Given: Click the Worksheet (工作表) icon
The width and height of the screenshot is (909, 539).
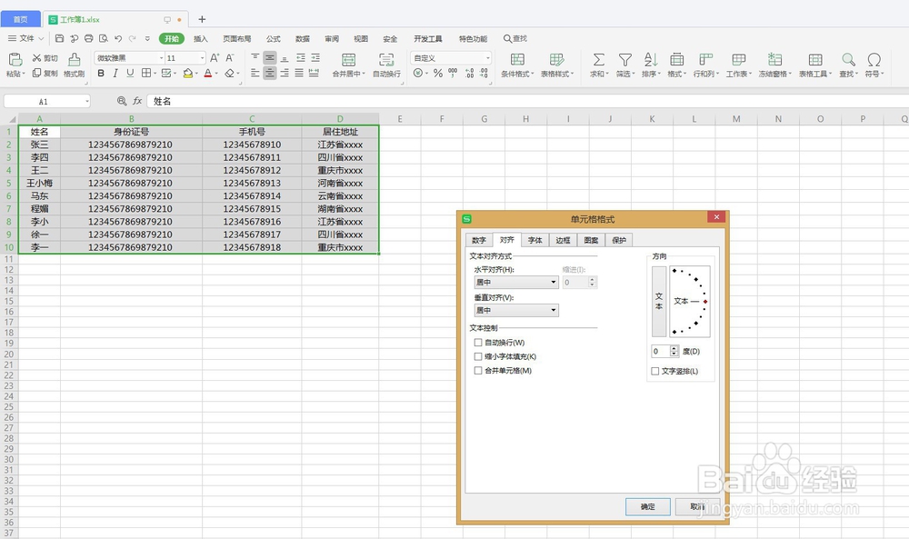Looking at the screenshot, I should click(738, 60).
